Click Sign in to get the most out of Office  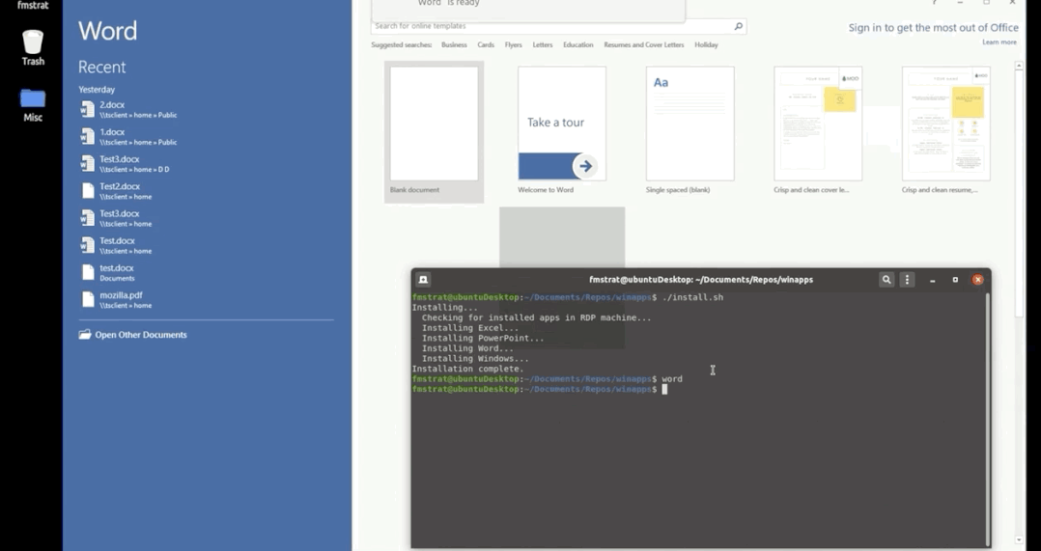(934, 28)
